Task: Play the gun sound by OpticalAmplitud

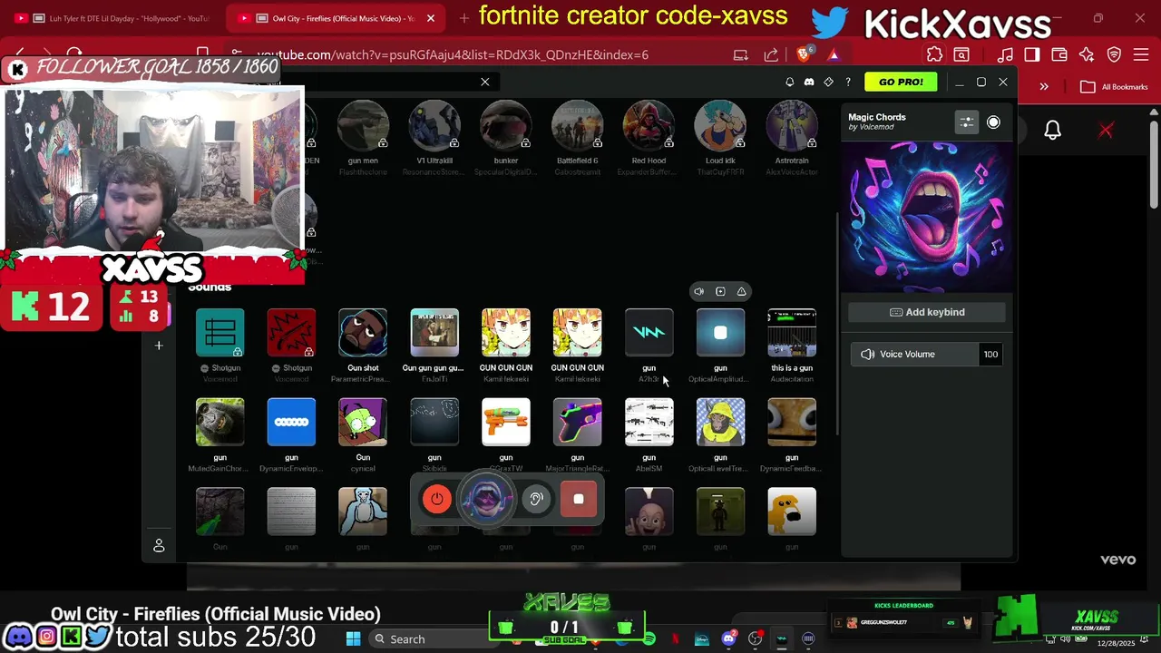Action: point(720,333)
